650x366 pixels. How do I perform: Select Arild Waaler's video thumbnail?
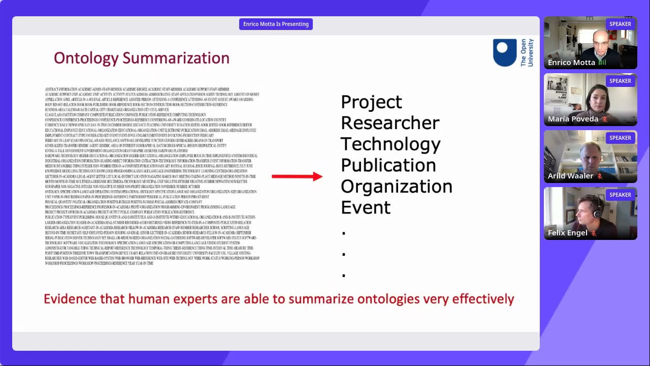591,157
